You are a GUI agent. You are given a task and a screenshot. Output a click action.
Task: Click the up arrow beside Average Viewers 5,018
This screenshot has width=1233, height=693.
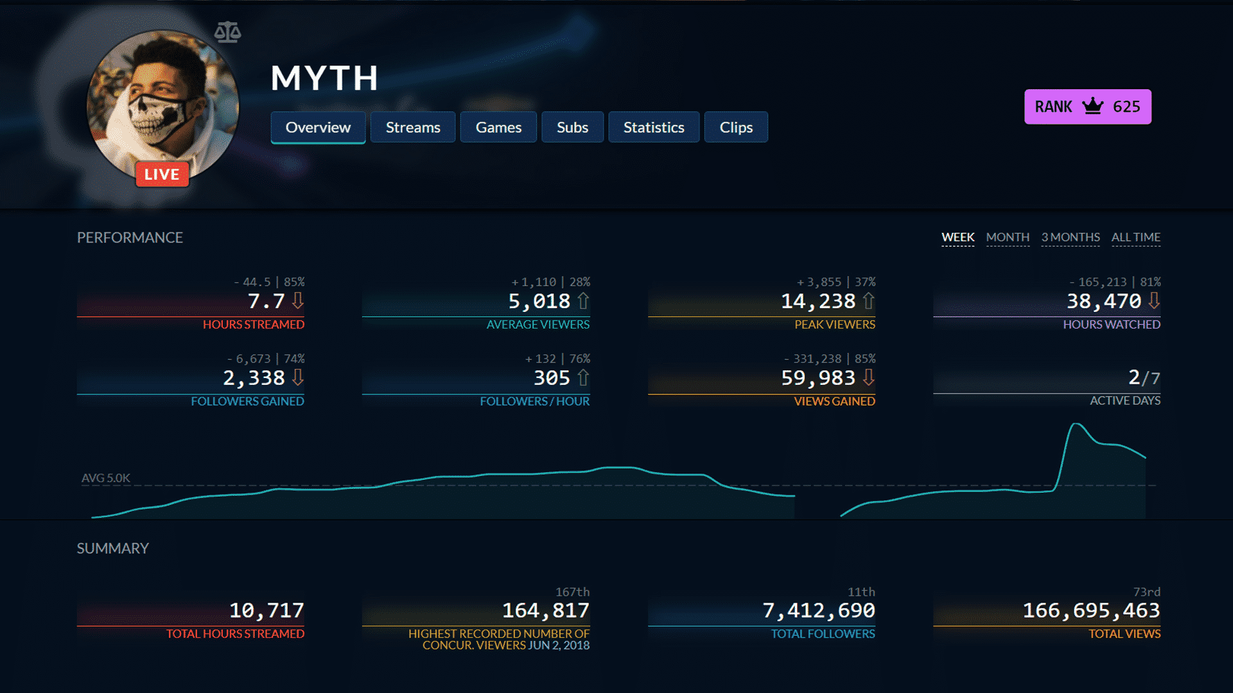583,300
